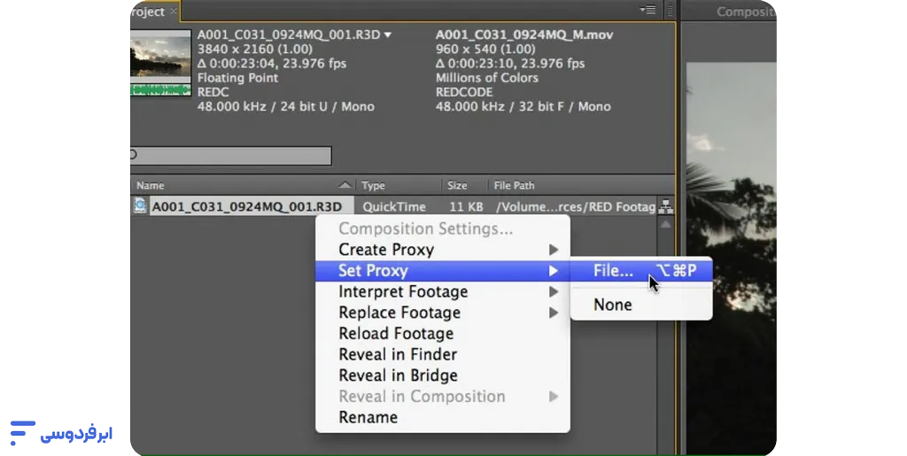Screen dimensions: 907x456
Task: Toggle sort direction arrow in Name column
Action: [345, 185]
